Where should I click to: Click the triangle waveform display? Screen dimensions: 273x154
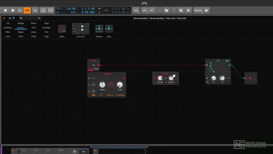click(x=111, y=85)
